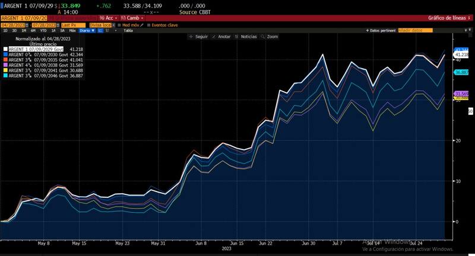
Task: Open the Diario frequency dropdown
Action: 87,30
